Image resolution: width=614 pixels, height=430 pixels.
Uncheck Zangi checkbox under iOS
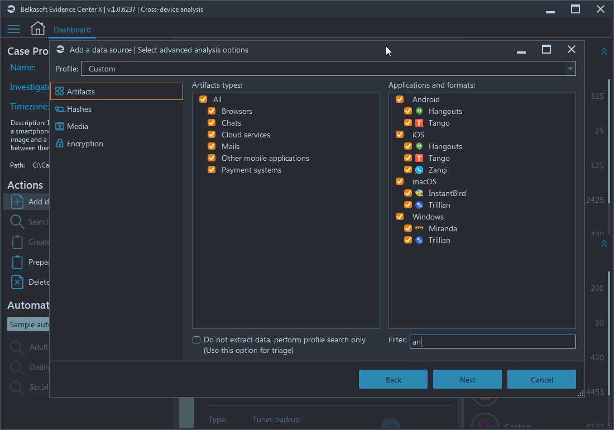407,170
